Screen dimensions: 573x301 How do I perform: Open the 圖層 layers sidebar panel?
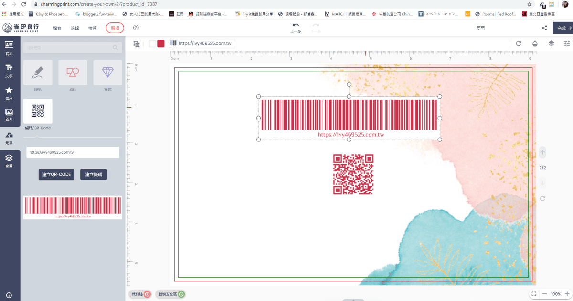(9, 161)
